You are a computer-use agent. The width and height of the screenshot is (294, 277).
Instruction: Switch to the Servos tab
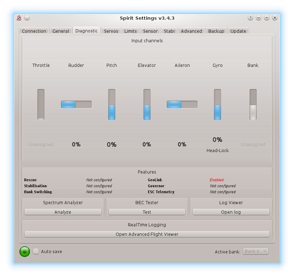coord(111,31)
